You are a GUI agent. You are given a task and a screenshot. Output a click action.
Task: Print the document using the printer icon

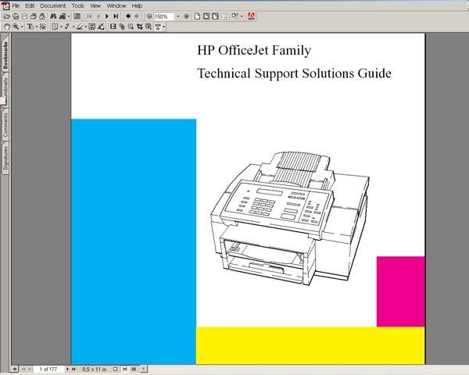[x=34, y=16]
